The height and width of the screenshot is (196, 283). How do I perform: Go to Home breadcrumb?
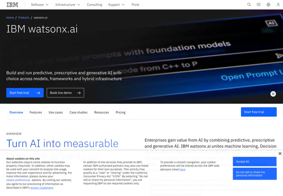[10, 18]
